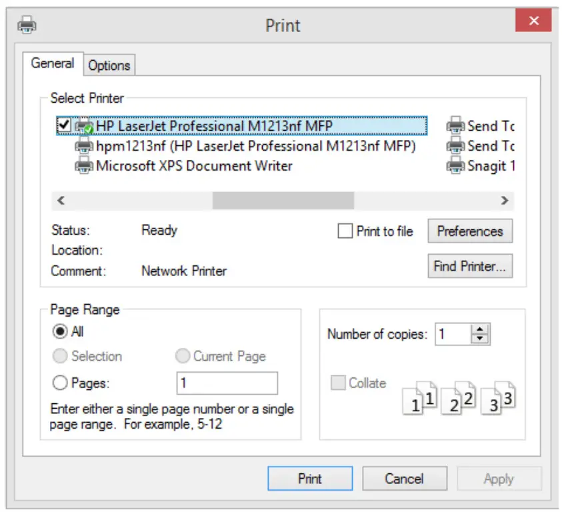
Task: Open the General tab
Action: 53,63
